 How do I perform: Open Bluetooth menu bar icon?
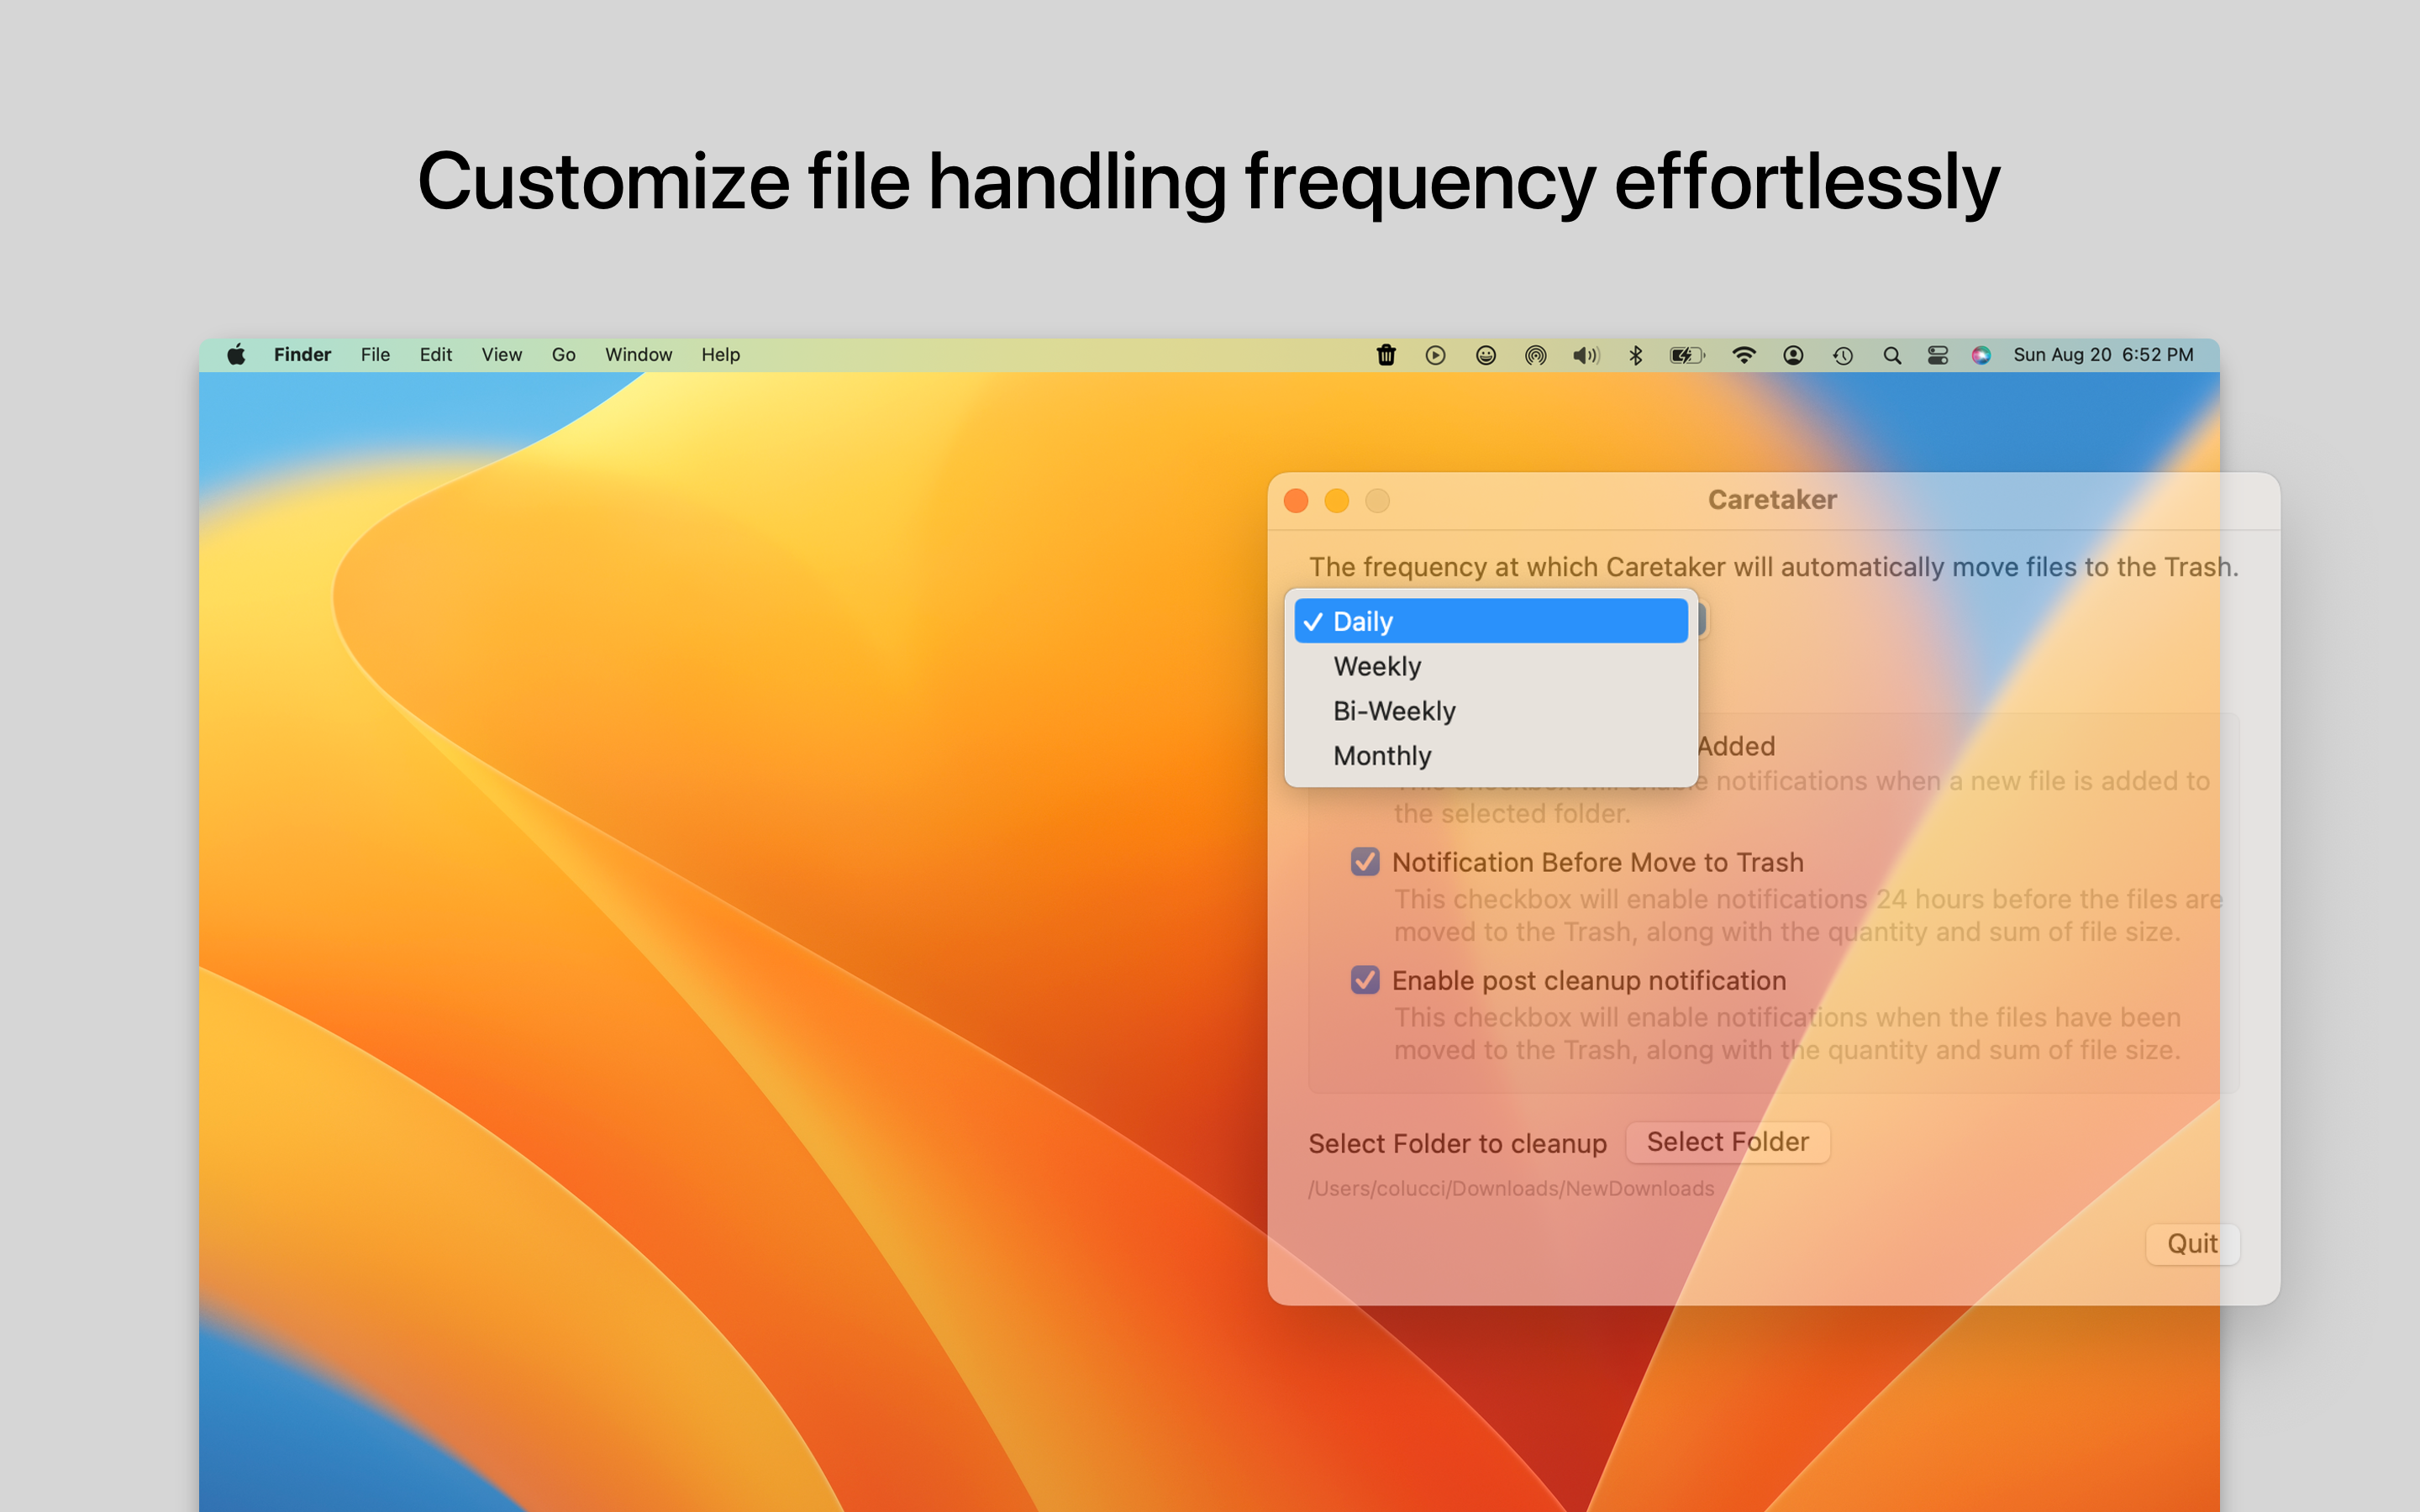point(1636,355)
